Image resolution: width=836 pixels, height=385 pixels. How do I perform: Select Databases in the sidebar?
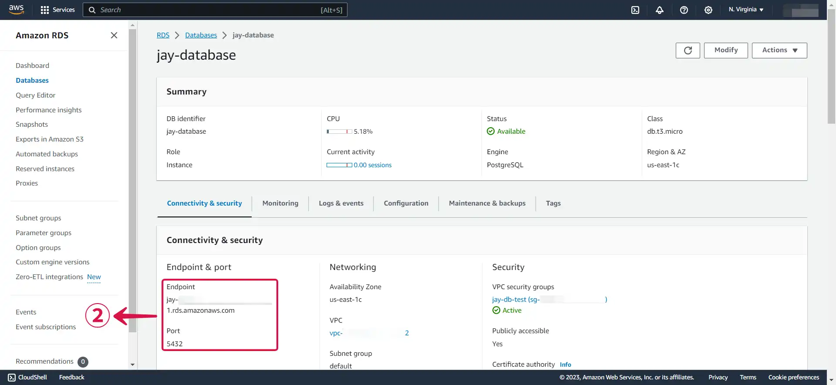(32, 81)
